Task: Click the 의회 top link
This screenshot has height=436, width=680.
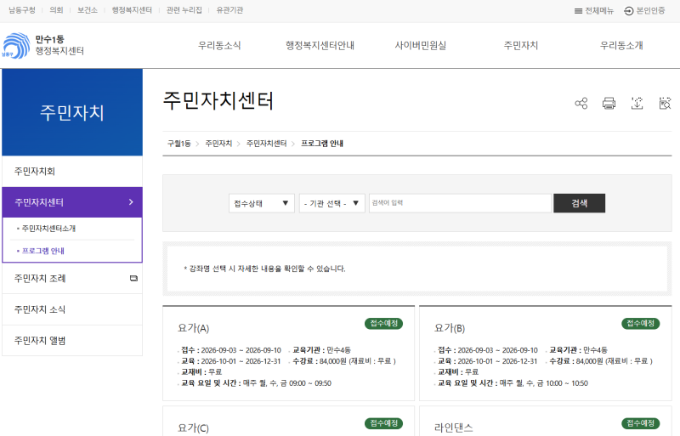Action: point(56,10)
